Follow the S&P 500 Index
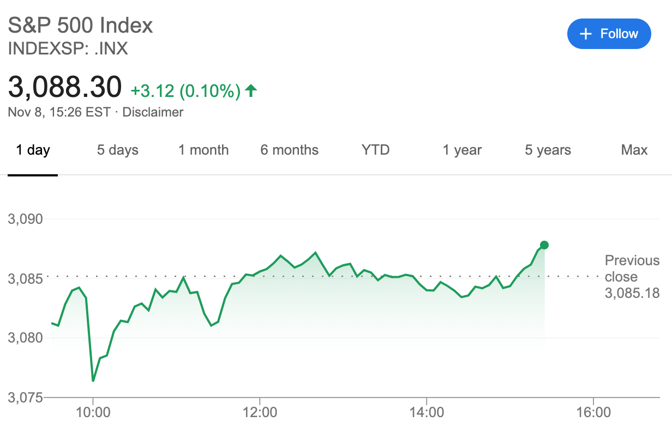Viewport: 672px width, 428px height. [x=609, y=34]
